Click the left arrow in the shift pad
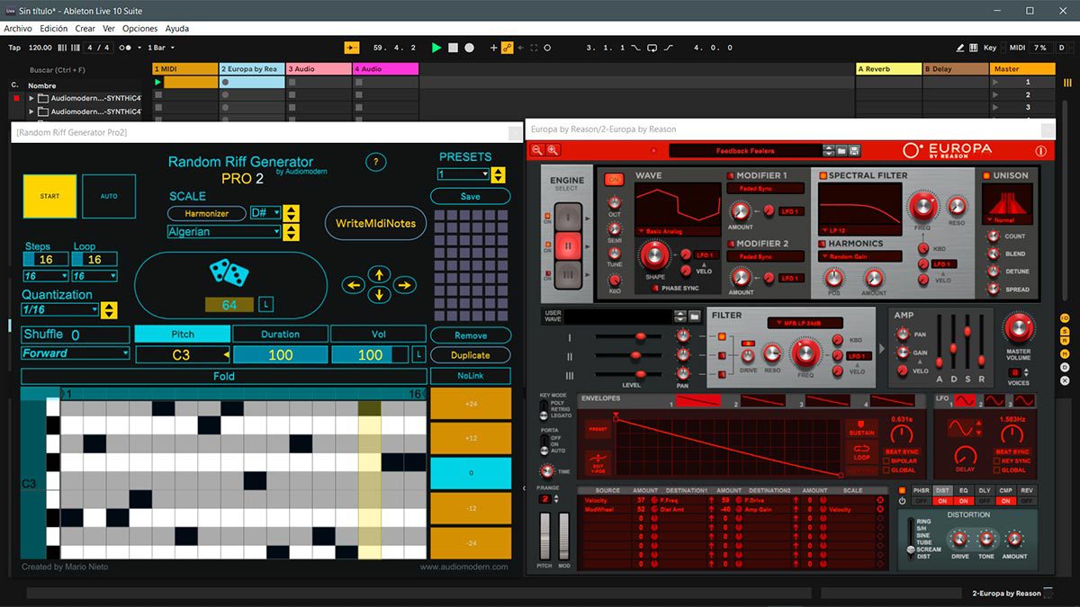 353,285
